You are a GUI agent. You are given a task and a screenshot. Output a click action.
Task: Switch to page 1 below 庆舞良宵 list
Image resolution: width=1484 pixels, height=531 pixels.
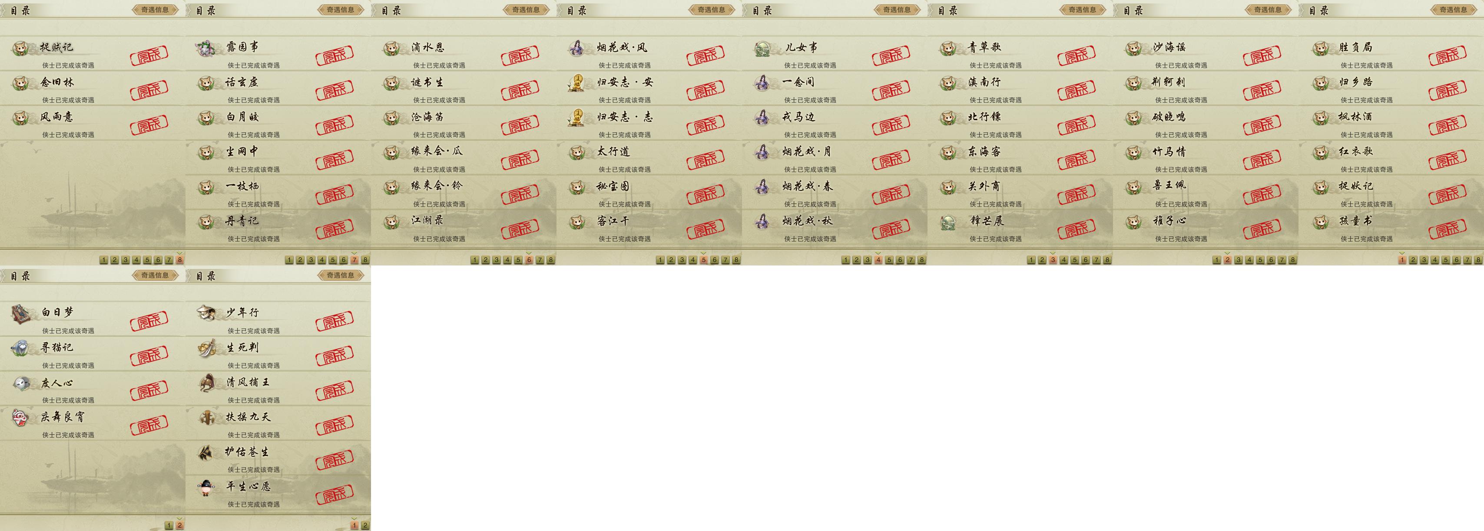coord(168,525)
